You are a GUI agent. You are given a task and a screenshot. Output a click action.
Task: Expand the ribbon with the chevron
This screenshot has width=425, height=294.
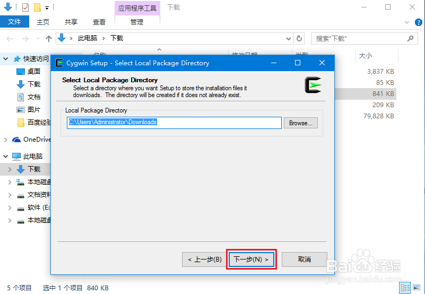(406, 22)
